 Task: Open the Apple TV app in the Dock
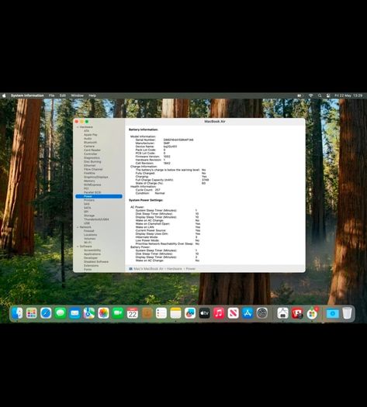tap(204, 313)
